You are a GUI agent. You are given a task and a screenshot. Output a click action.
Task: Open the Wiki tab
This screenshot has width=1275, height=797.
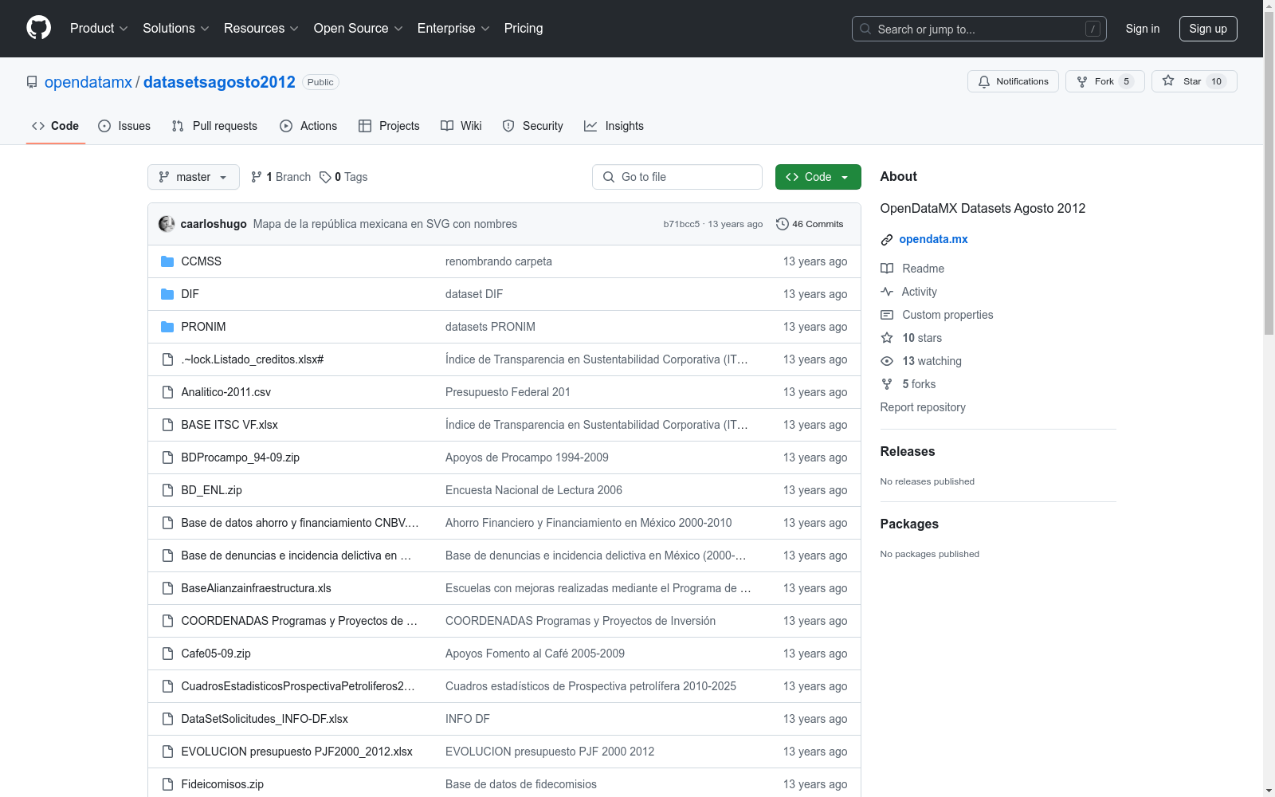pos(461,126)
